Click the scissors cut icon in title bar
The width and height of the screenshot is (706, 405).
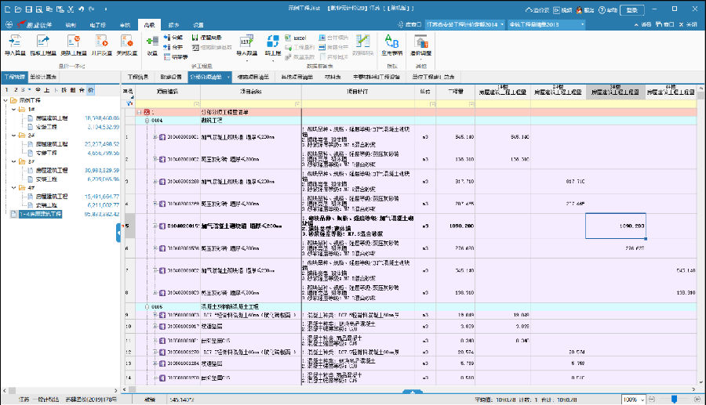pos(71,10)
